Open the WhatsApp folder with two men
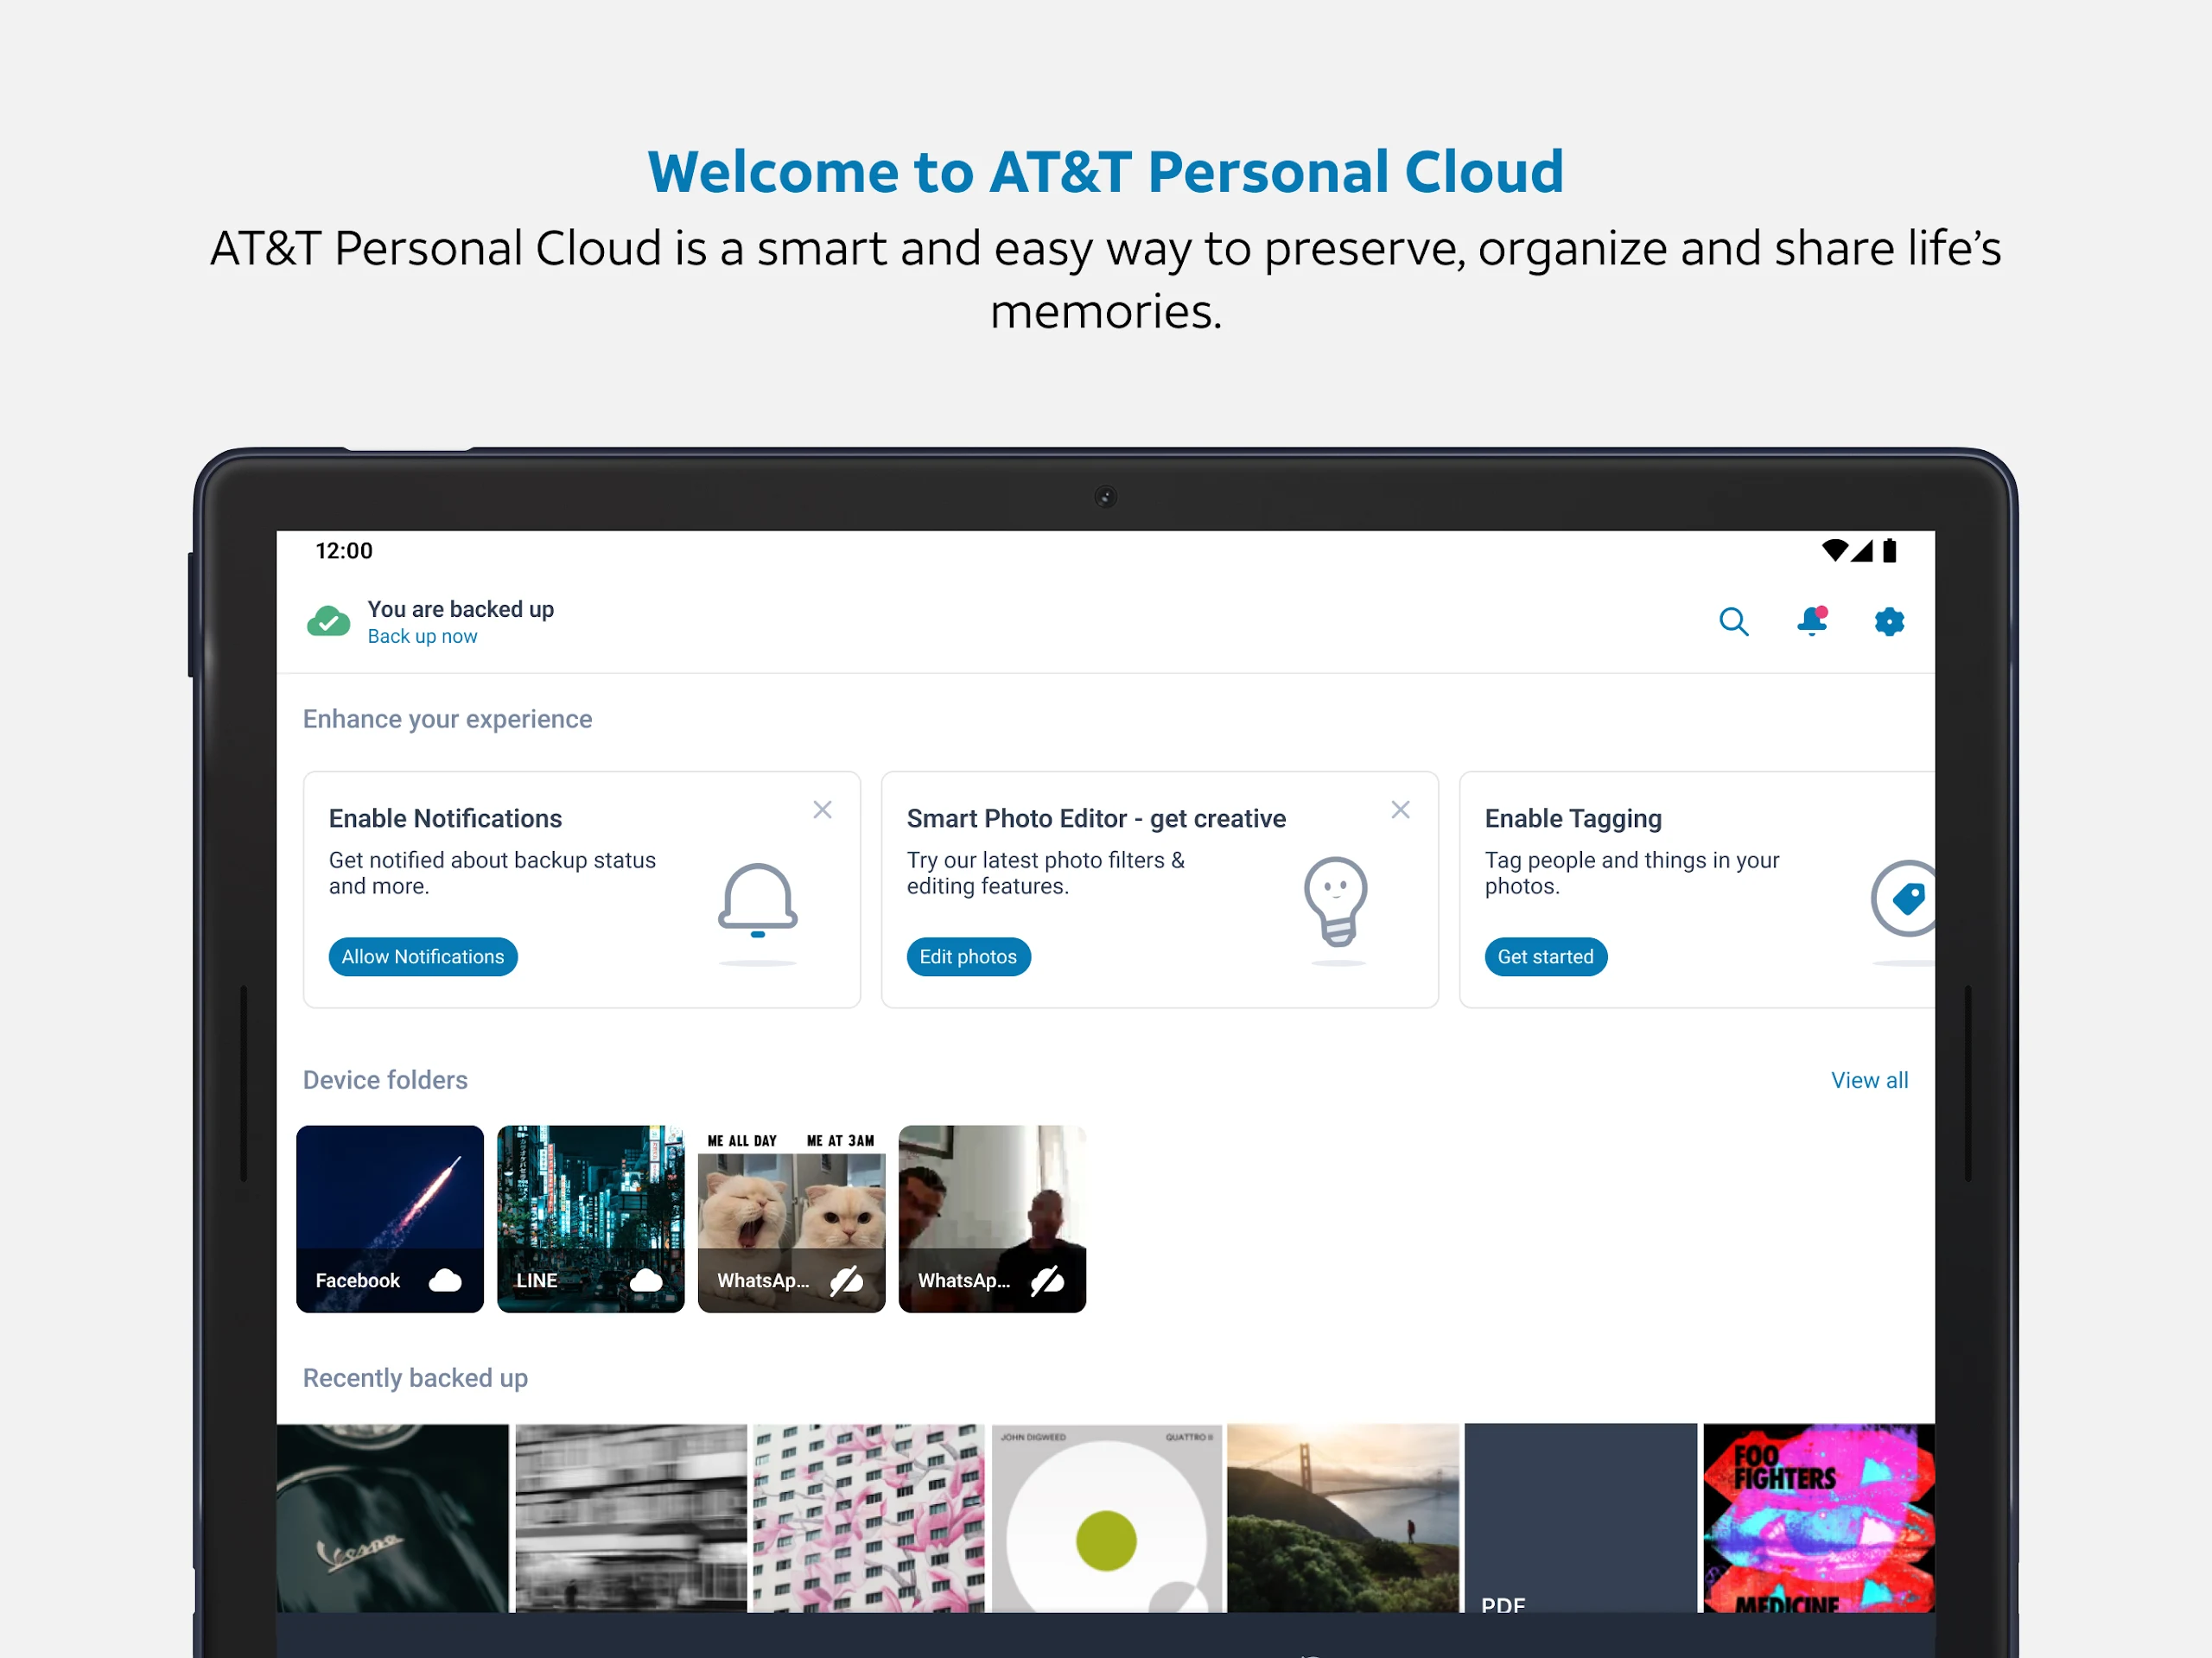 point(992,1219)
